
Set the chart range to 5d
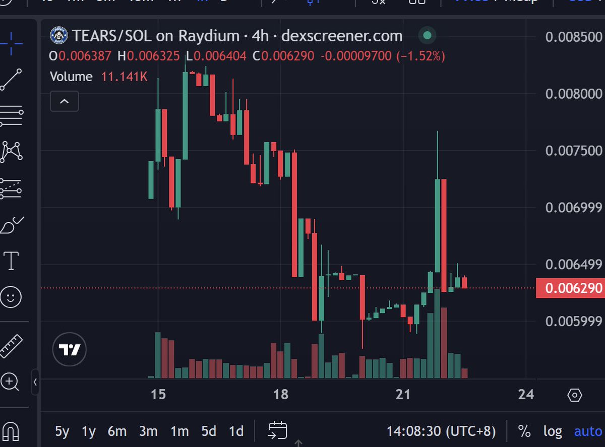209,431
